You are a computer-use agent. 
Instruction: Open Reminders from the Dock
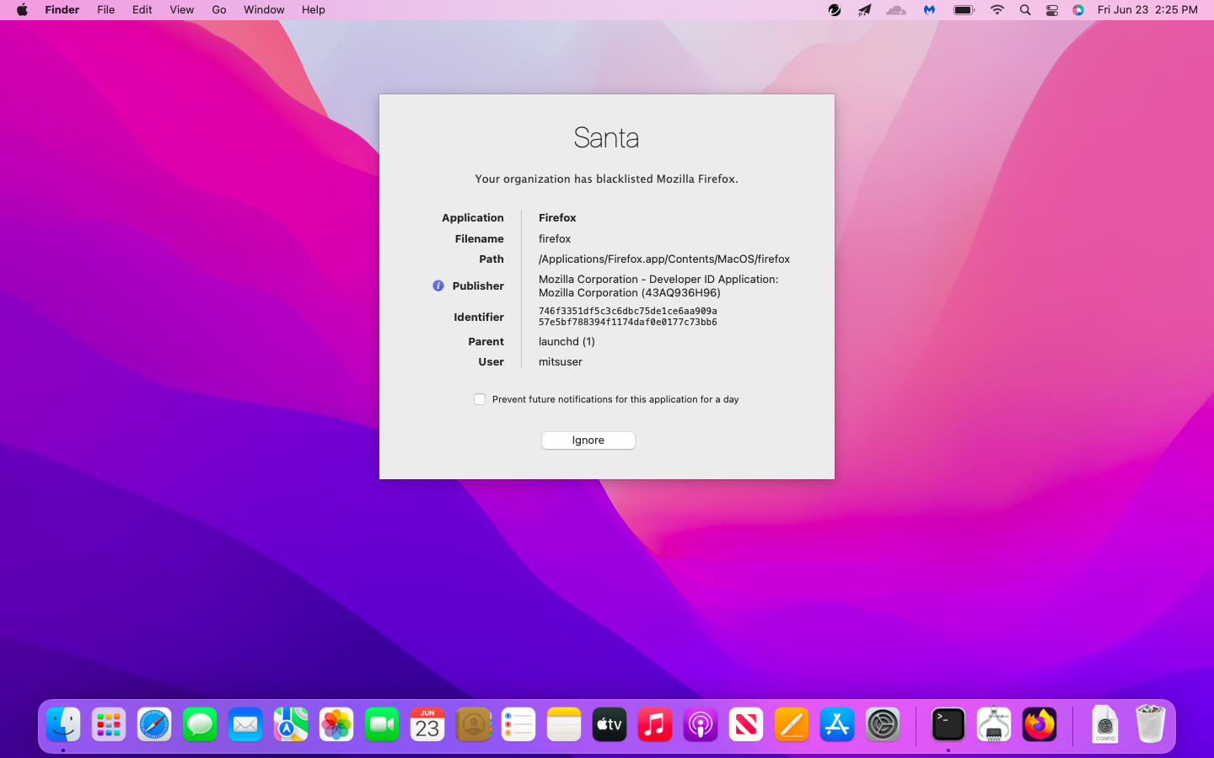click(518, 724)
